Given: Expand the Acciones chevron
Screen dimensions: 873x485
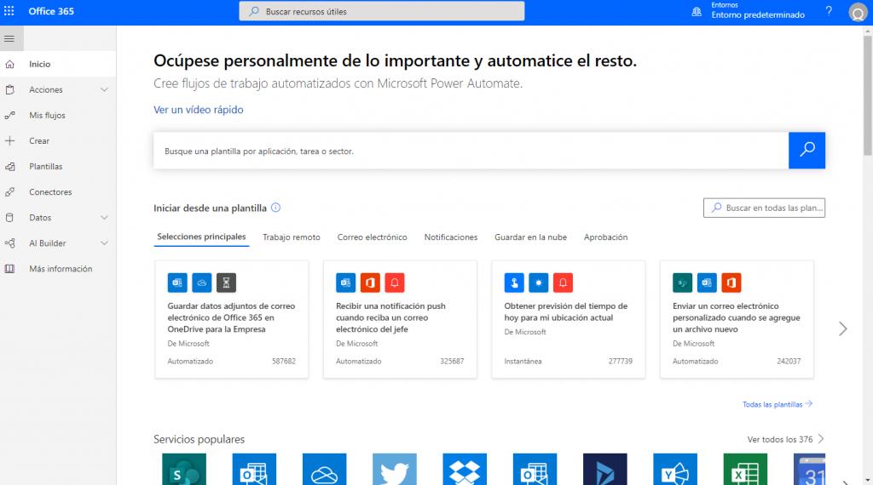Looking at the screenshot, I should 104,90.
